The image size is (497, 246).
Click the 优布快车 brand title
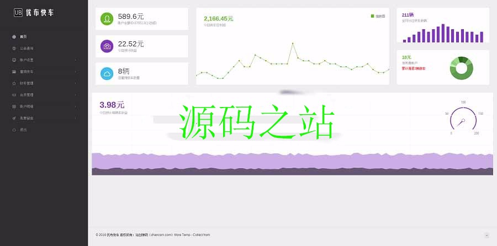40,13
